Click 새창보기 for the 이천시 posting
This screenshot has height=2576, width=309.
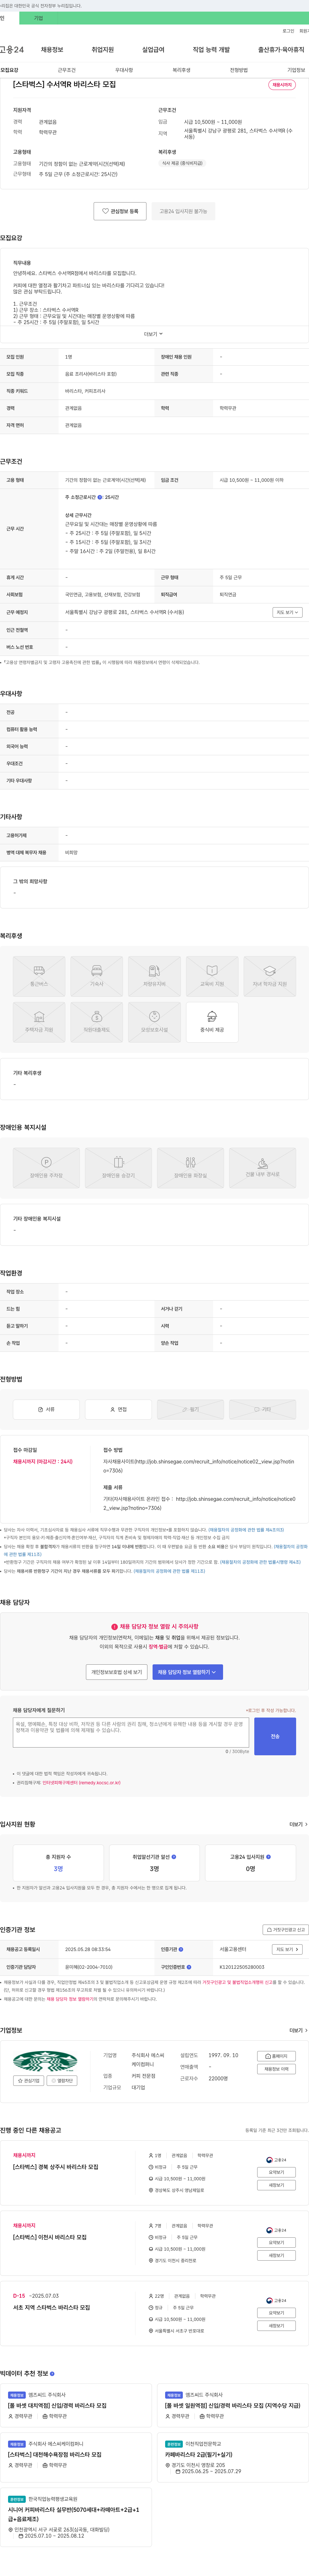276,2256
